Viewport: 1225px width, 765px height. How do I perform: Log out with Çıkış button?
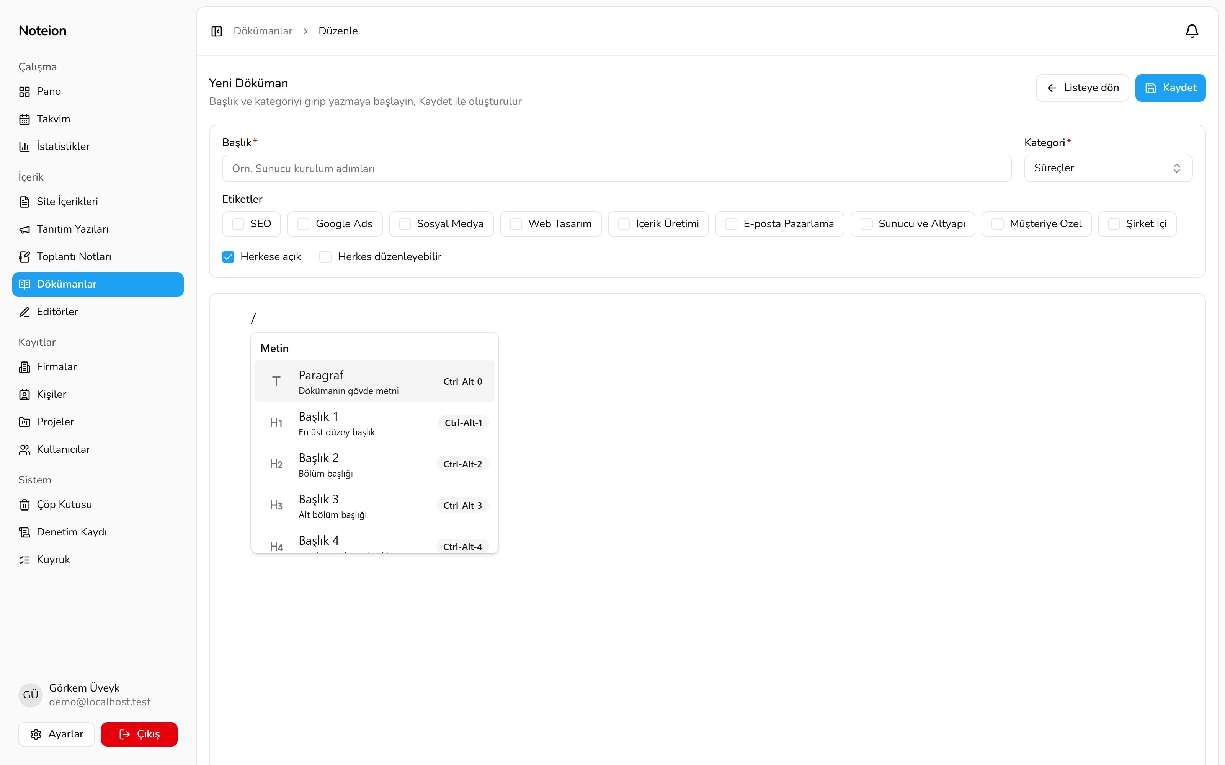(139, 734)
